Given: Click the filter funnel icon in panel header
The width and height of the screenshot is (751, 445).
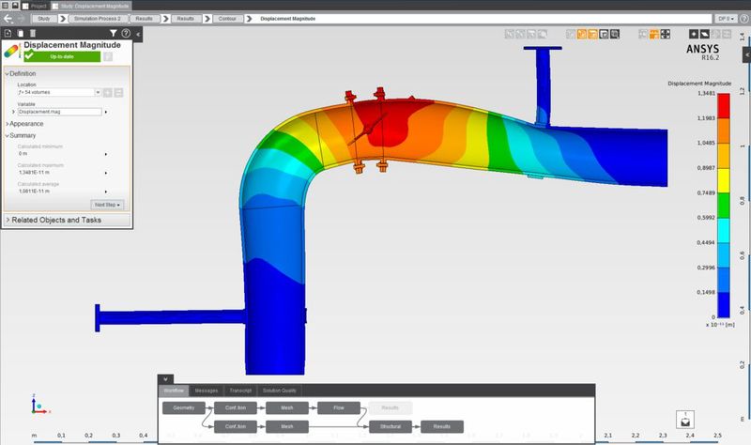Looking at the screenshot, I should tap(114, 33).
